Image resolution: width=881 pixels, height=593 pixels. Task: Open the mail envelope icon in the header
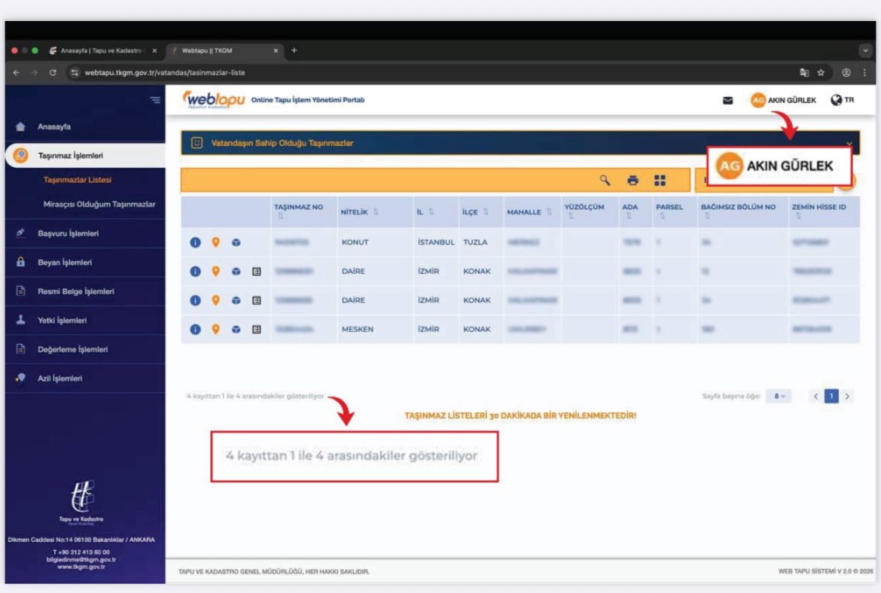tap(728, 101)
